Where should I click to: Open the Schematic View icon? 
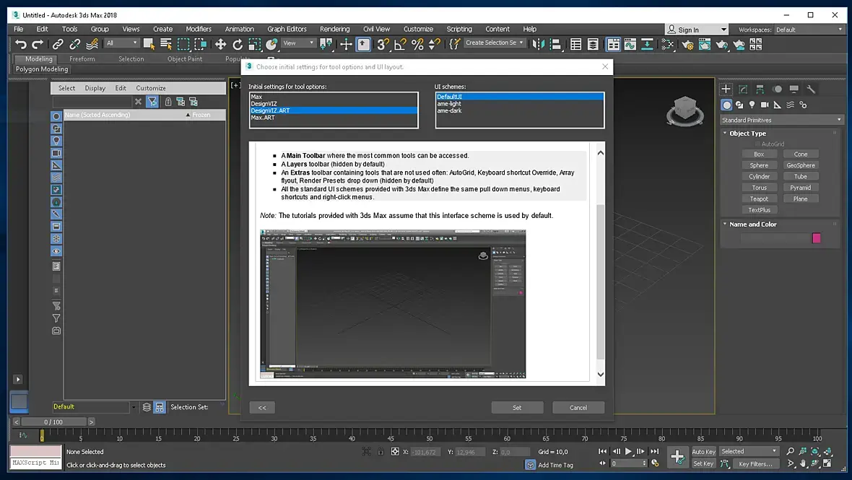click(647, 44)
